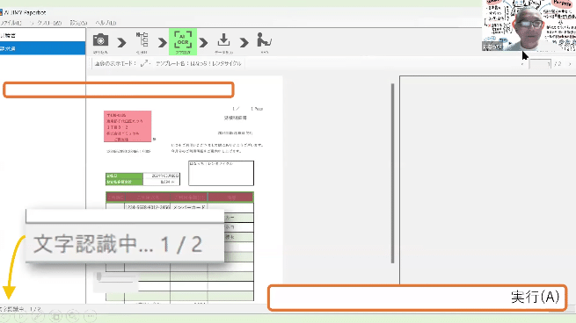Click the template name label in toolbar

click(x=199, y=63)
